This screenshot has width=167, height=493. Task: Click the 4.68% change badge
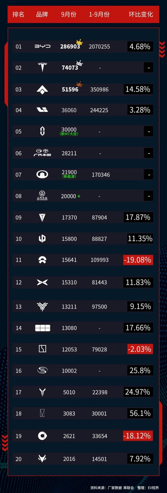140,47
